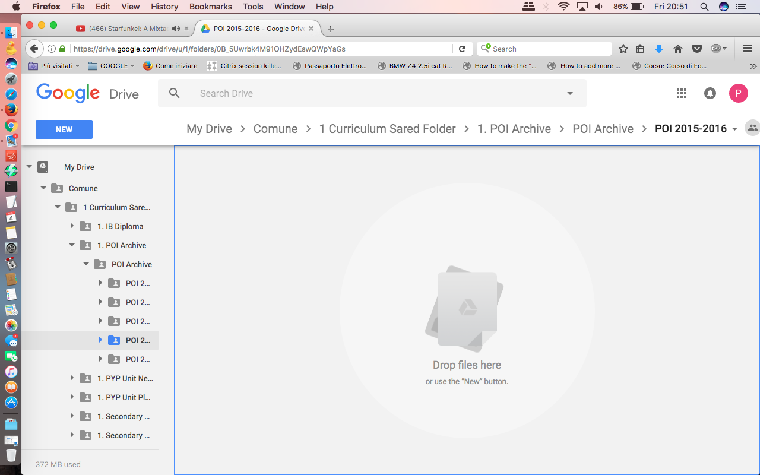This screenshot has height=475, width=760.
Task: Open the History menu
Action: point(164,7)
